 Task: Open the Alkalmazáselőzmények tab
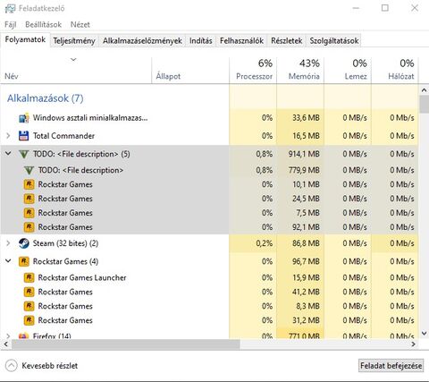(142, 41)
